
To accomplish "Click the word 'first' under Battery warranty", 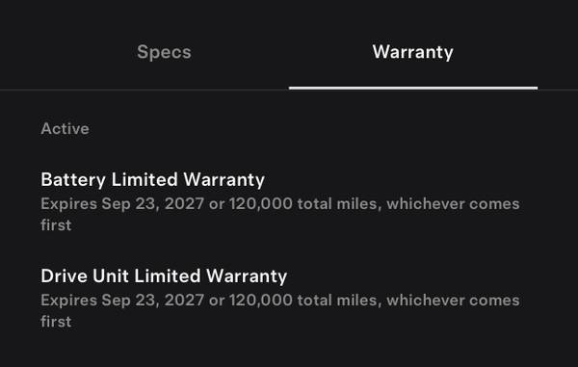I will (56, 224).
